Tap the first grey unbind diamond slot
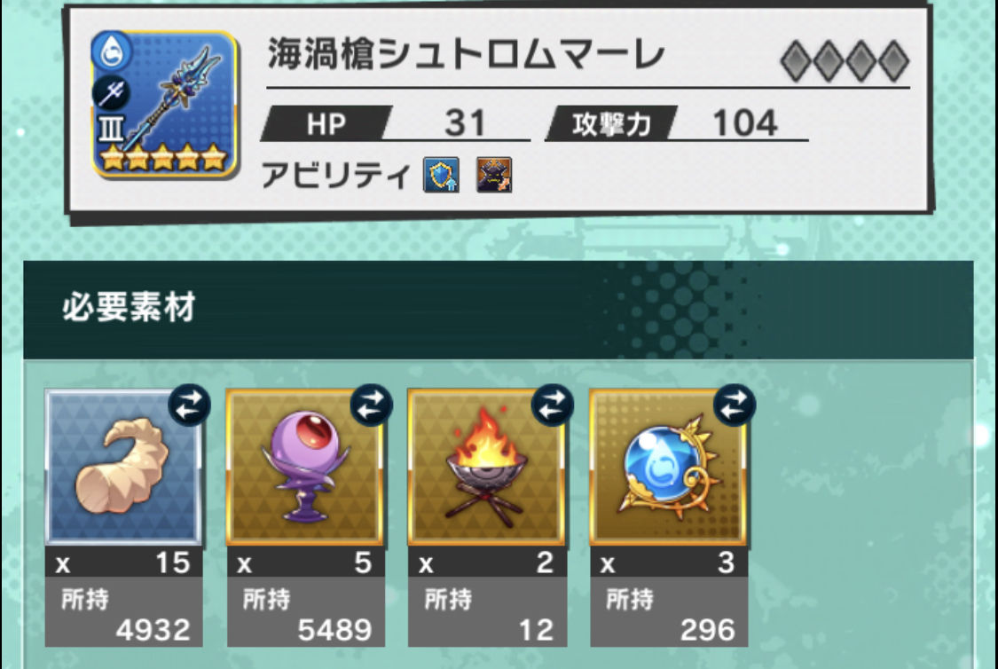Viewport: 998px width, 669px height. pos(796,61)
